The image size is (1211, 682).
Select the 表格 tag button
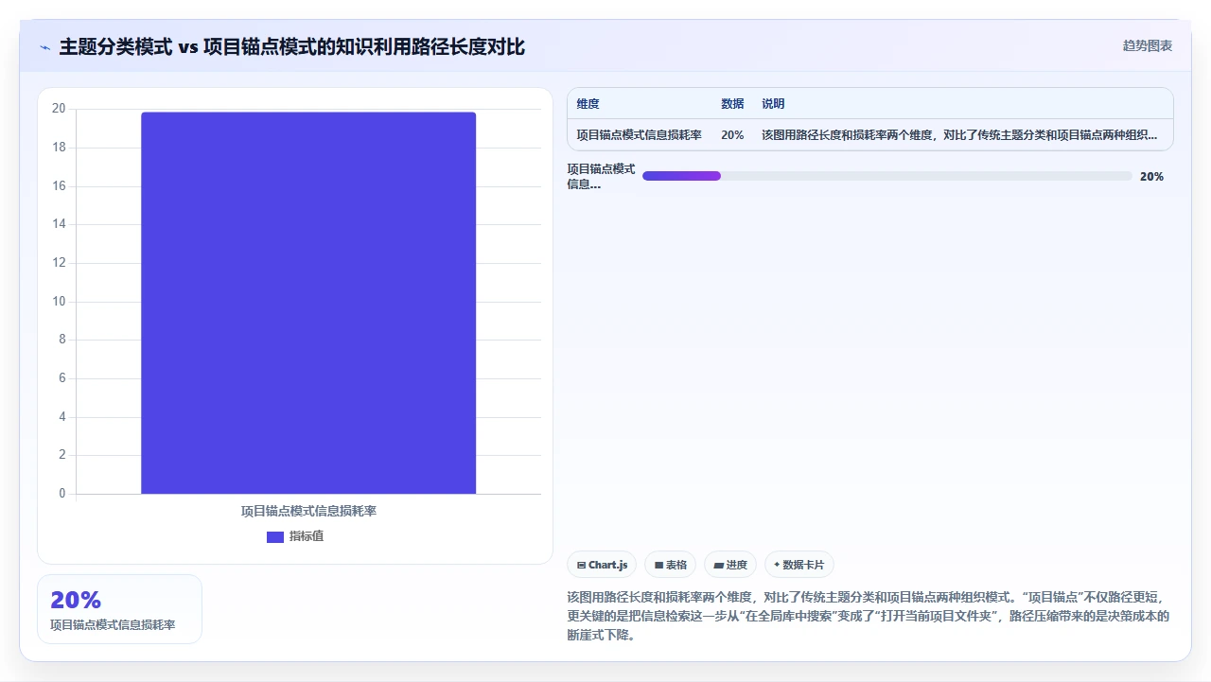tap(670, 565)
